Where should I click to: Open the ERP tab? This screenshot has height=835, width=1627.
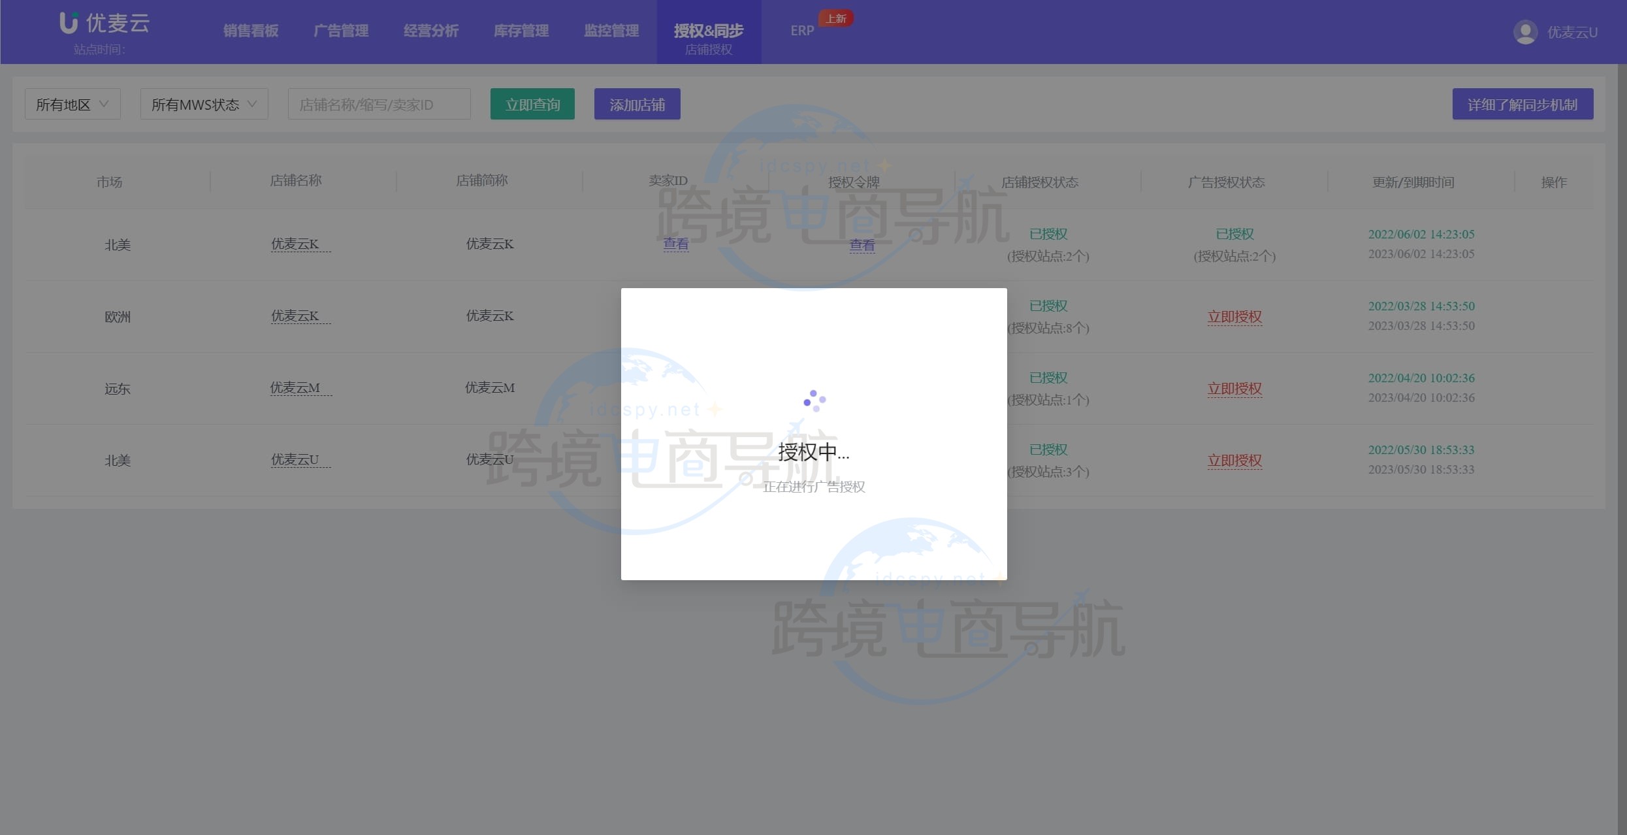coord(801,31)
